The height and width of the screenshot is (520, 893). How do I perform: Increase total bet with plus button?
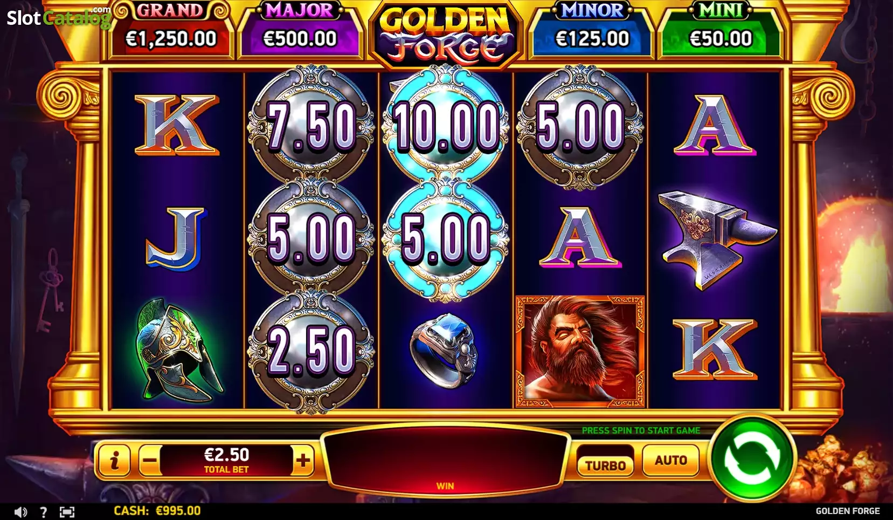coord(303,461)
